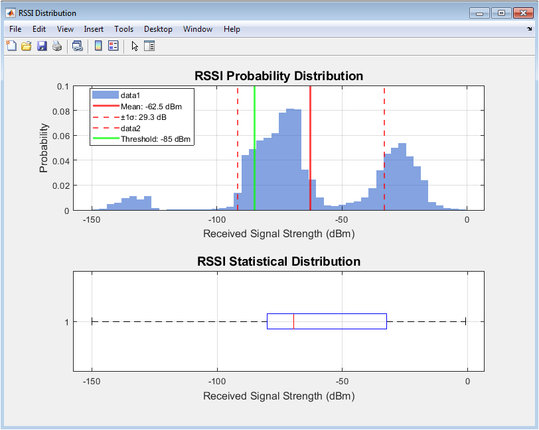The image size is (539, 430).
Task: Open the File menu
Action: pos(15,29)
